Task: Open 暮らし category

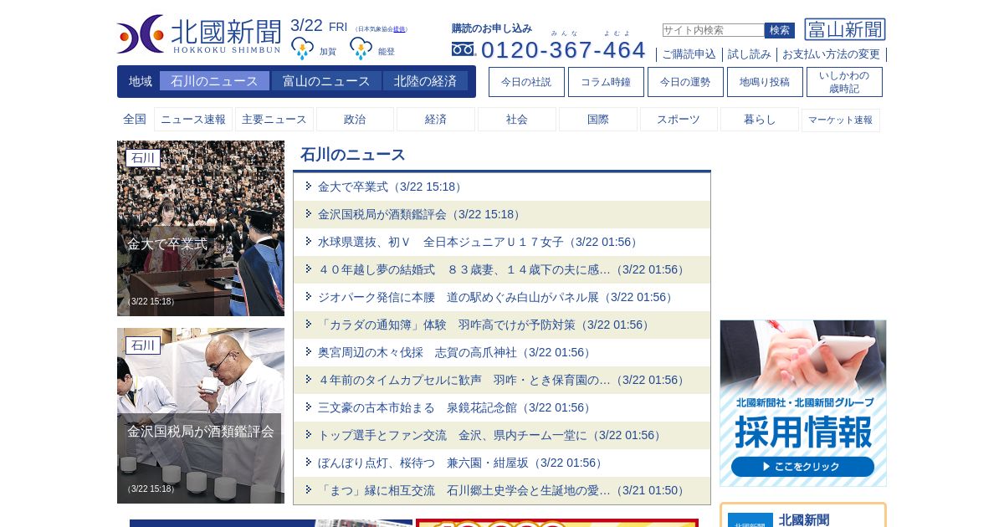Action: [760, 120]
